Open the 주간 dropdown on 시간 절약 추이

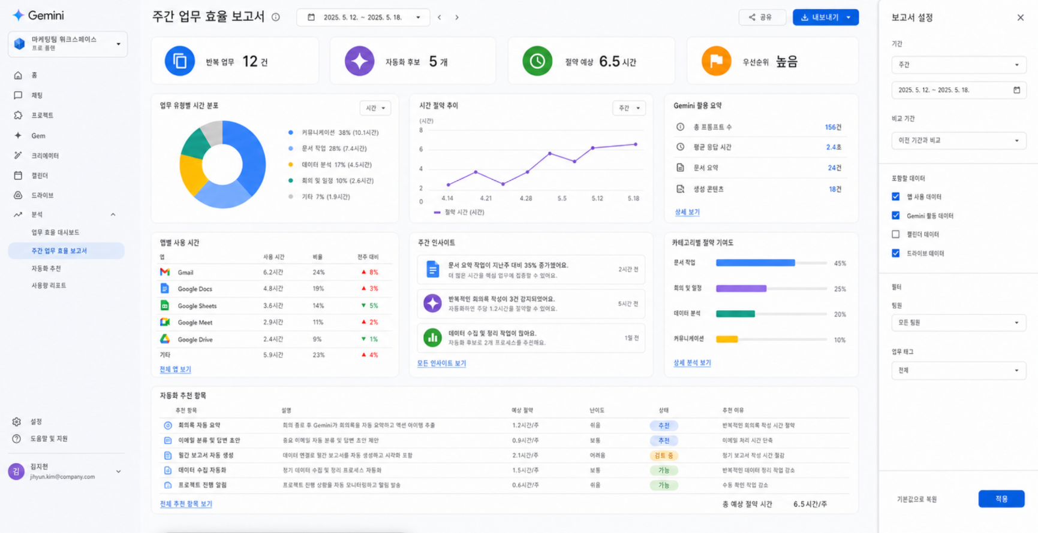pos(629,108)
